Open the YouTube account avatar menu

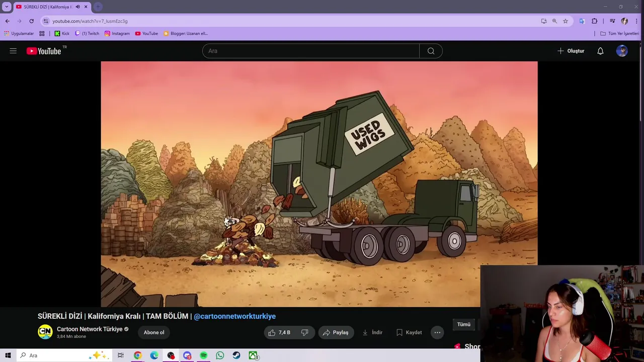click(x=622, y=51)
